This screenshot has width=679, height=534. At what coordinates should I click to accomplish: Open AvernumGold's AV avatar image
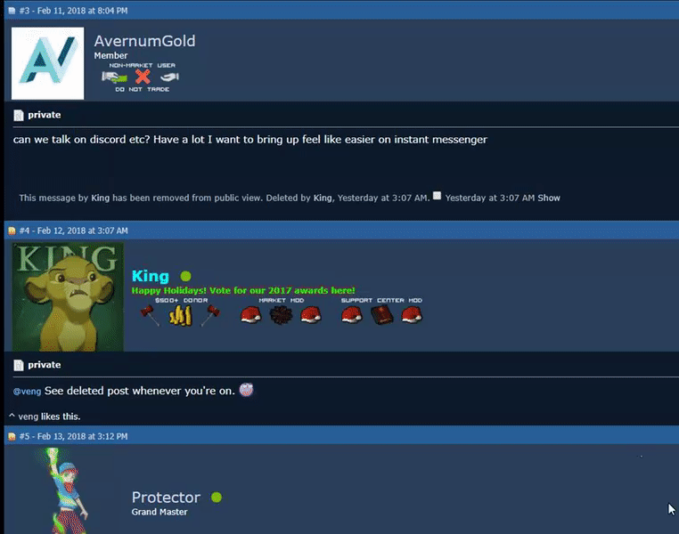47,63
